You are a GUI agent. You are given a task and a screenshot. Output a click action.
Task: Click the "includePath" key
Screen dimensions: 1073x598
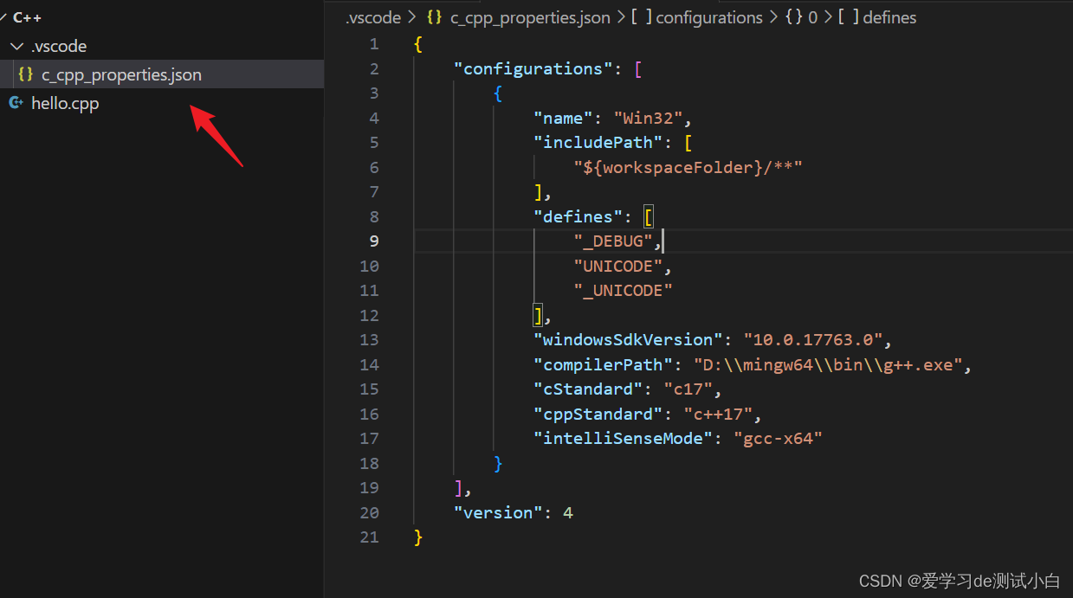pyautogui.click(x=598, y=143)
